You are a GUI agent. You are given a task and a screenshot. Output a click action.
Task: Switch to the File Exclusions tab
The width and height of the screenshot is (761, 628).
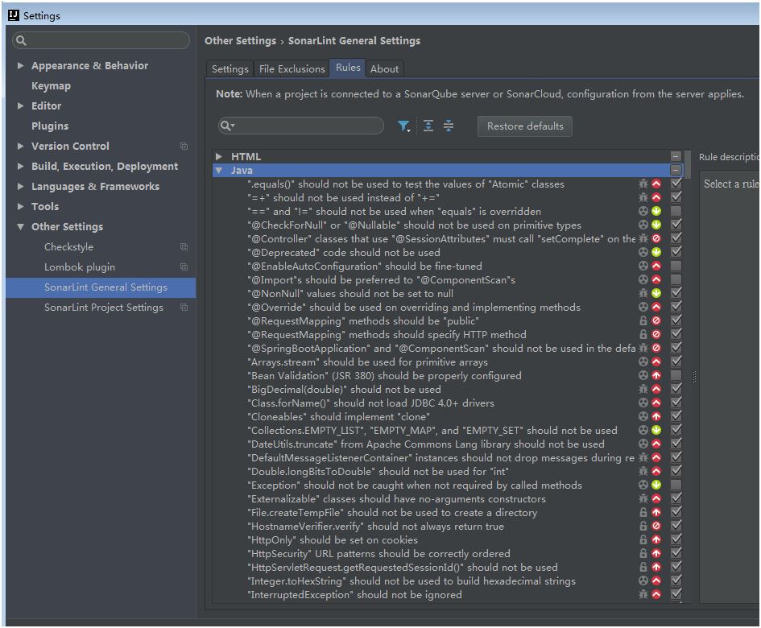(292, 69)
